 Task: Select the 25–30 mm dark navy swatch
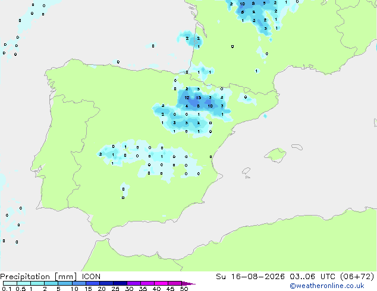(120, 283)
